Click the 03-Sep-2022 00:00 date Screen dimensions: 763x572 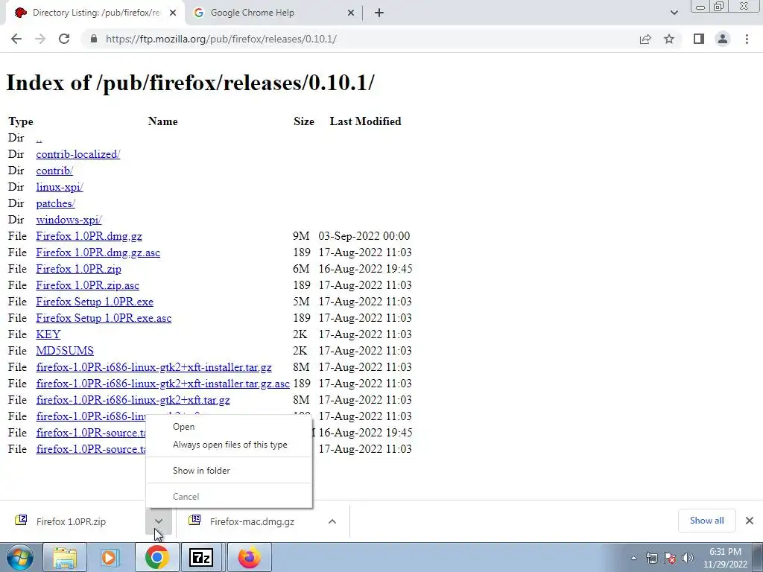tap(364, 236)
